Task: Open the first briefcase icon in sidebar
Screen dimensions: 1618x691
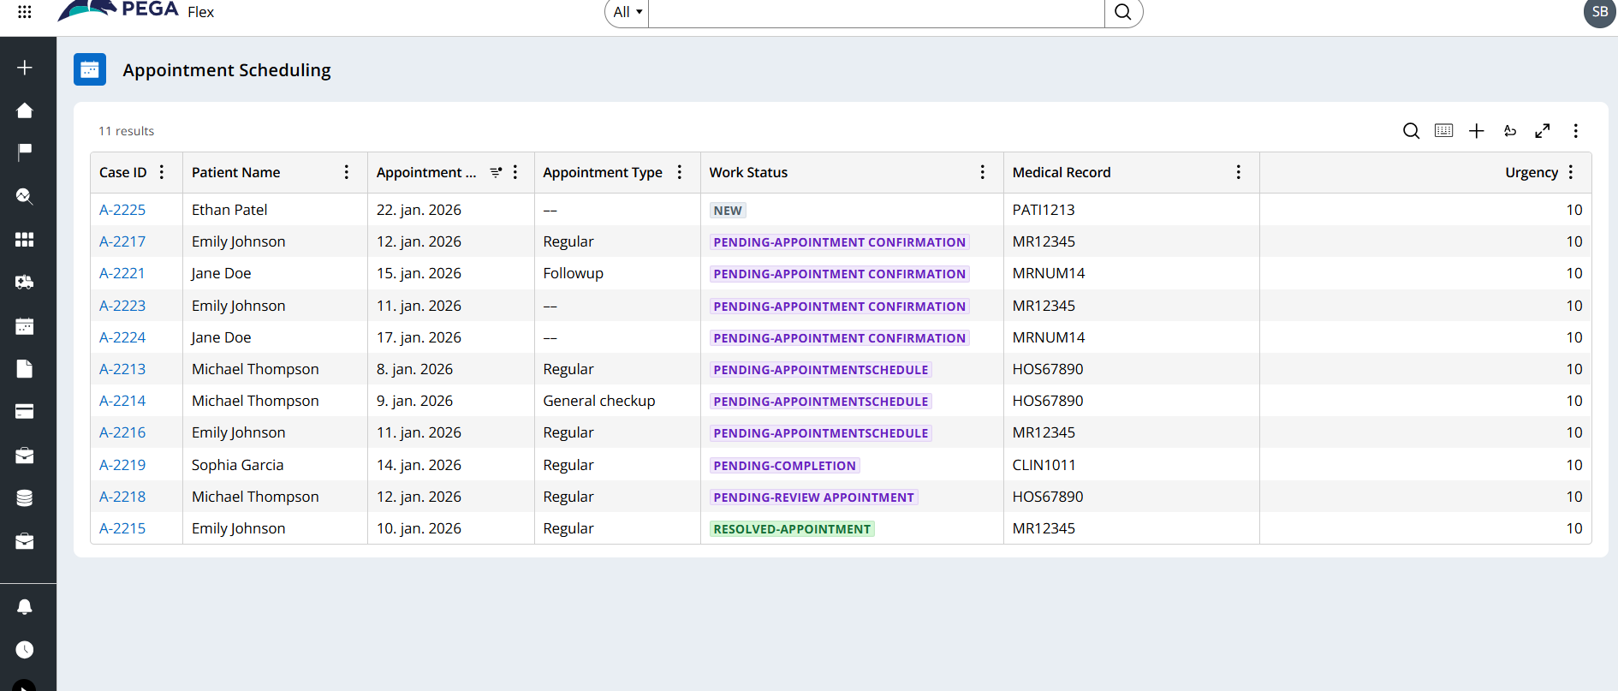Action: pyautogui.click(x=25, y=456)
